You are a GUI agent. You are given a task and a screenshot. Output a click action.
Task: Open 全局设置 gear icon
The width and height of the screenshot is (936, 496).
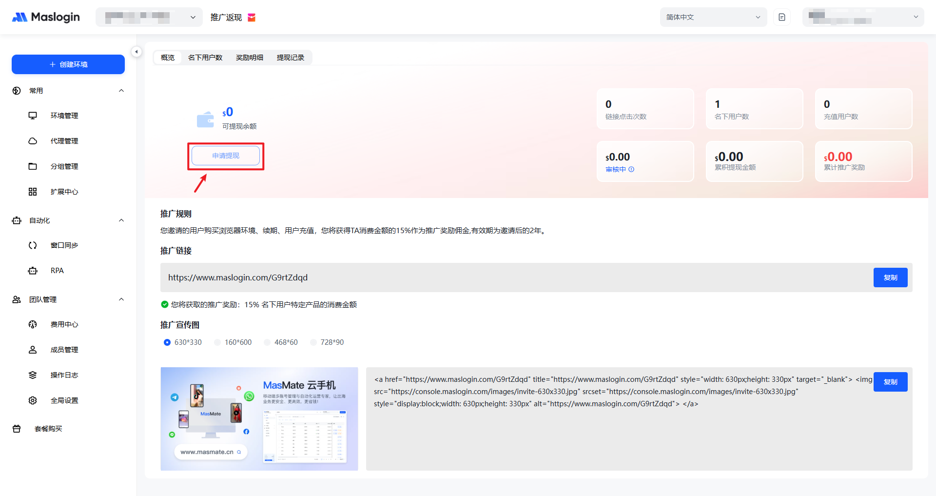pos(33,400)
